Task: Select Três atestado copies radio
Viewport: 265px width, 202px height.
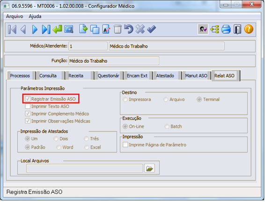Action: coord(86,139)
